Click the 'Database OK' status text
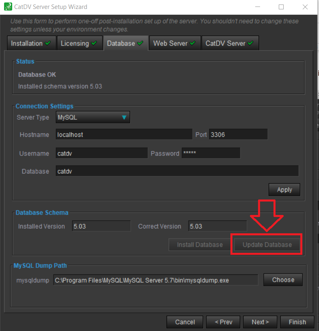 (x=37, y=75)
